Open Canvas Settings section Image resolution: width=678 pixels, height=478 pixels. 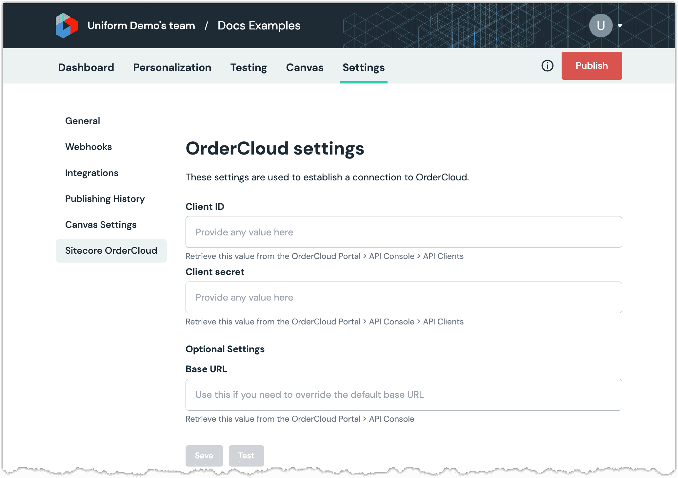pos(101,225)
